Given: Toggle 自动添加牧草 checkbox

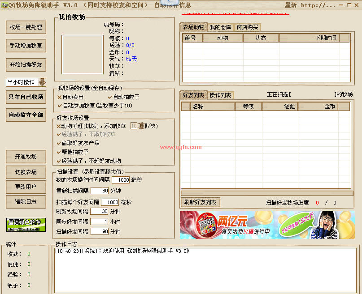Looking at the screenshot, I should [x=60, y=106].
